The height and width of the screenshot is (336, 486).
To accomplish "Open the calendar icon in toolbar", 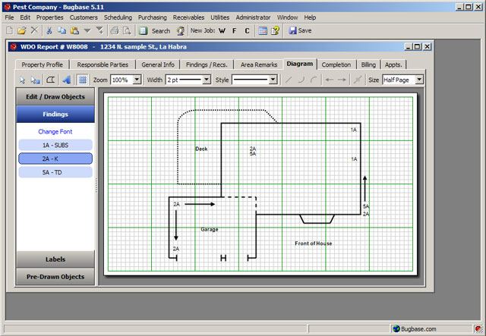I will pyautogui.click(x=262, y=31).
